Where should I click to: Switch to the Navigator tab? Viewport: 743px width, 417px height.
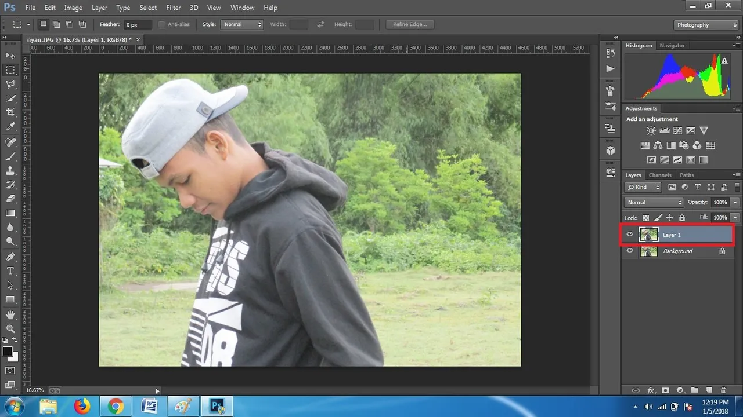point(672,45)
